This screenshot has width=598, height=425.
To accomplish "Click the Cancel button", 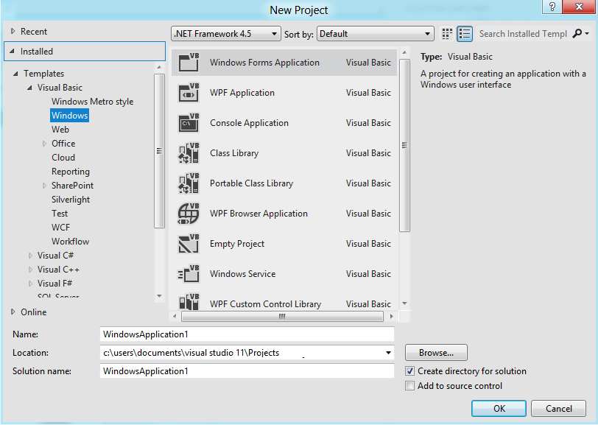I will tap(558, 409).
